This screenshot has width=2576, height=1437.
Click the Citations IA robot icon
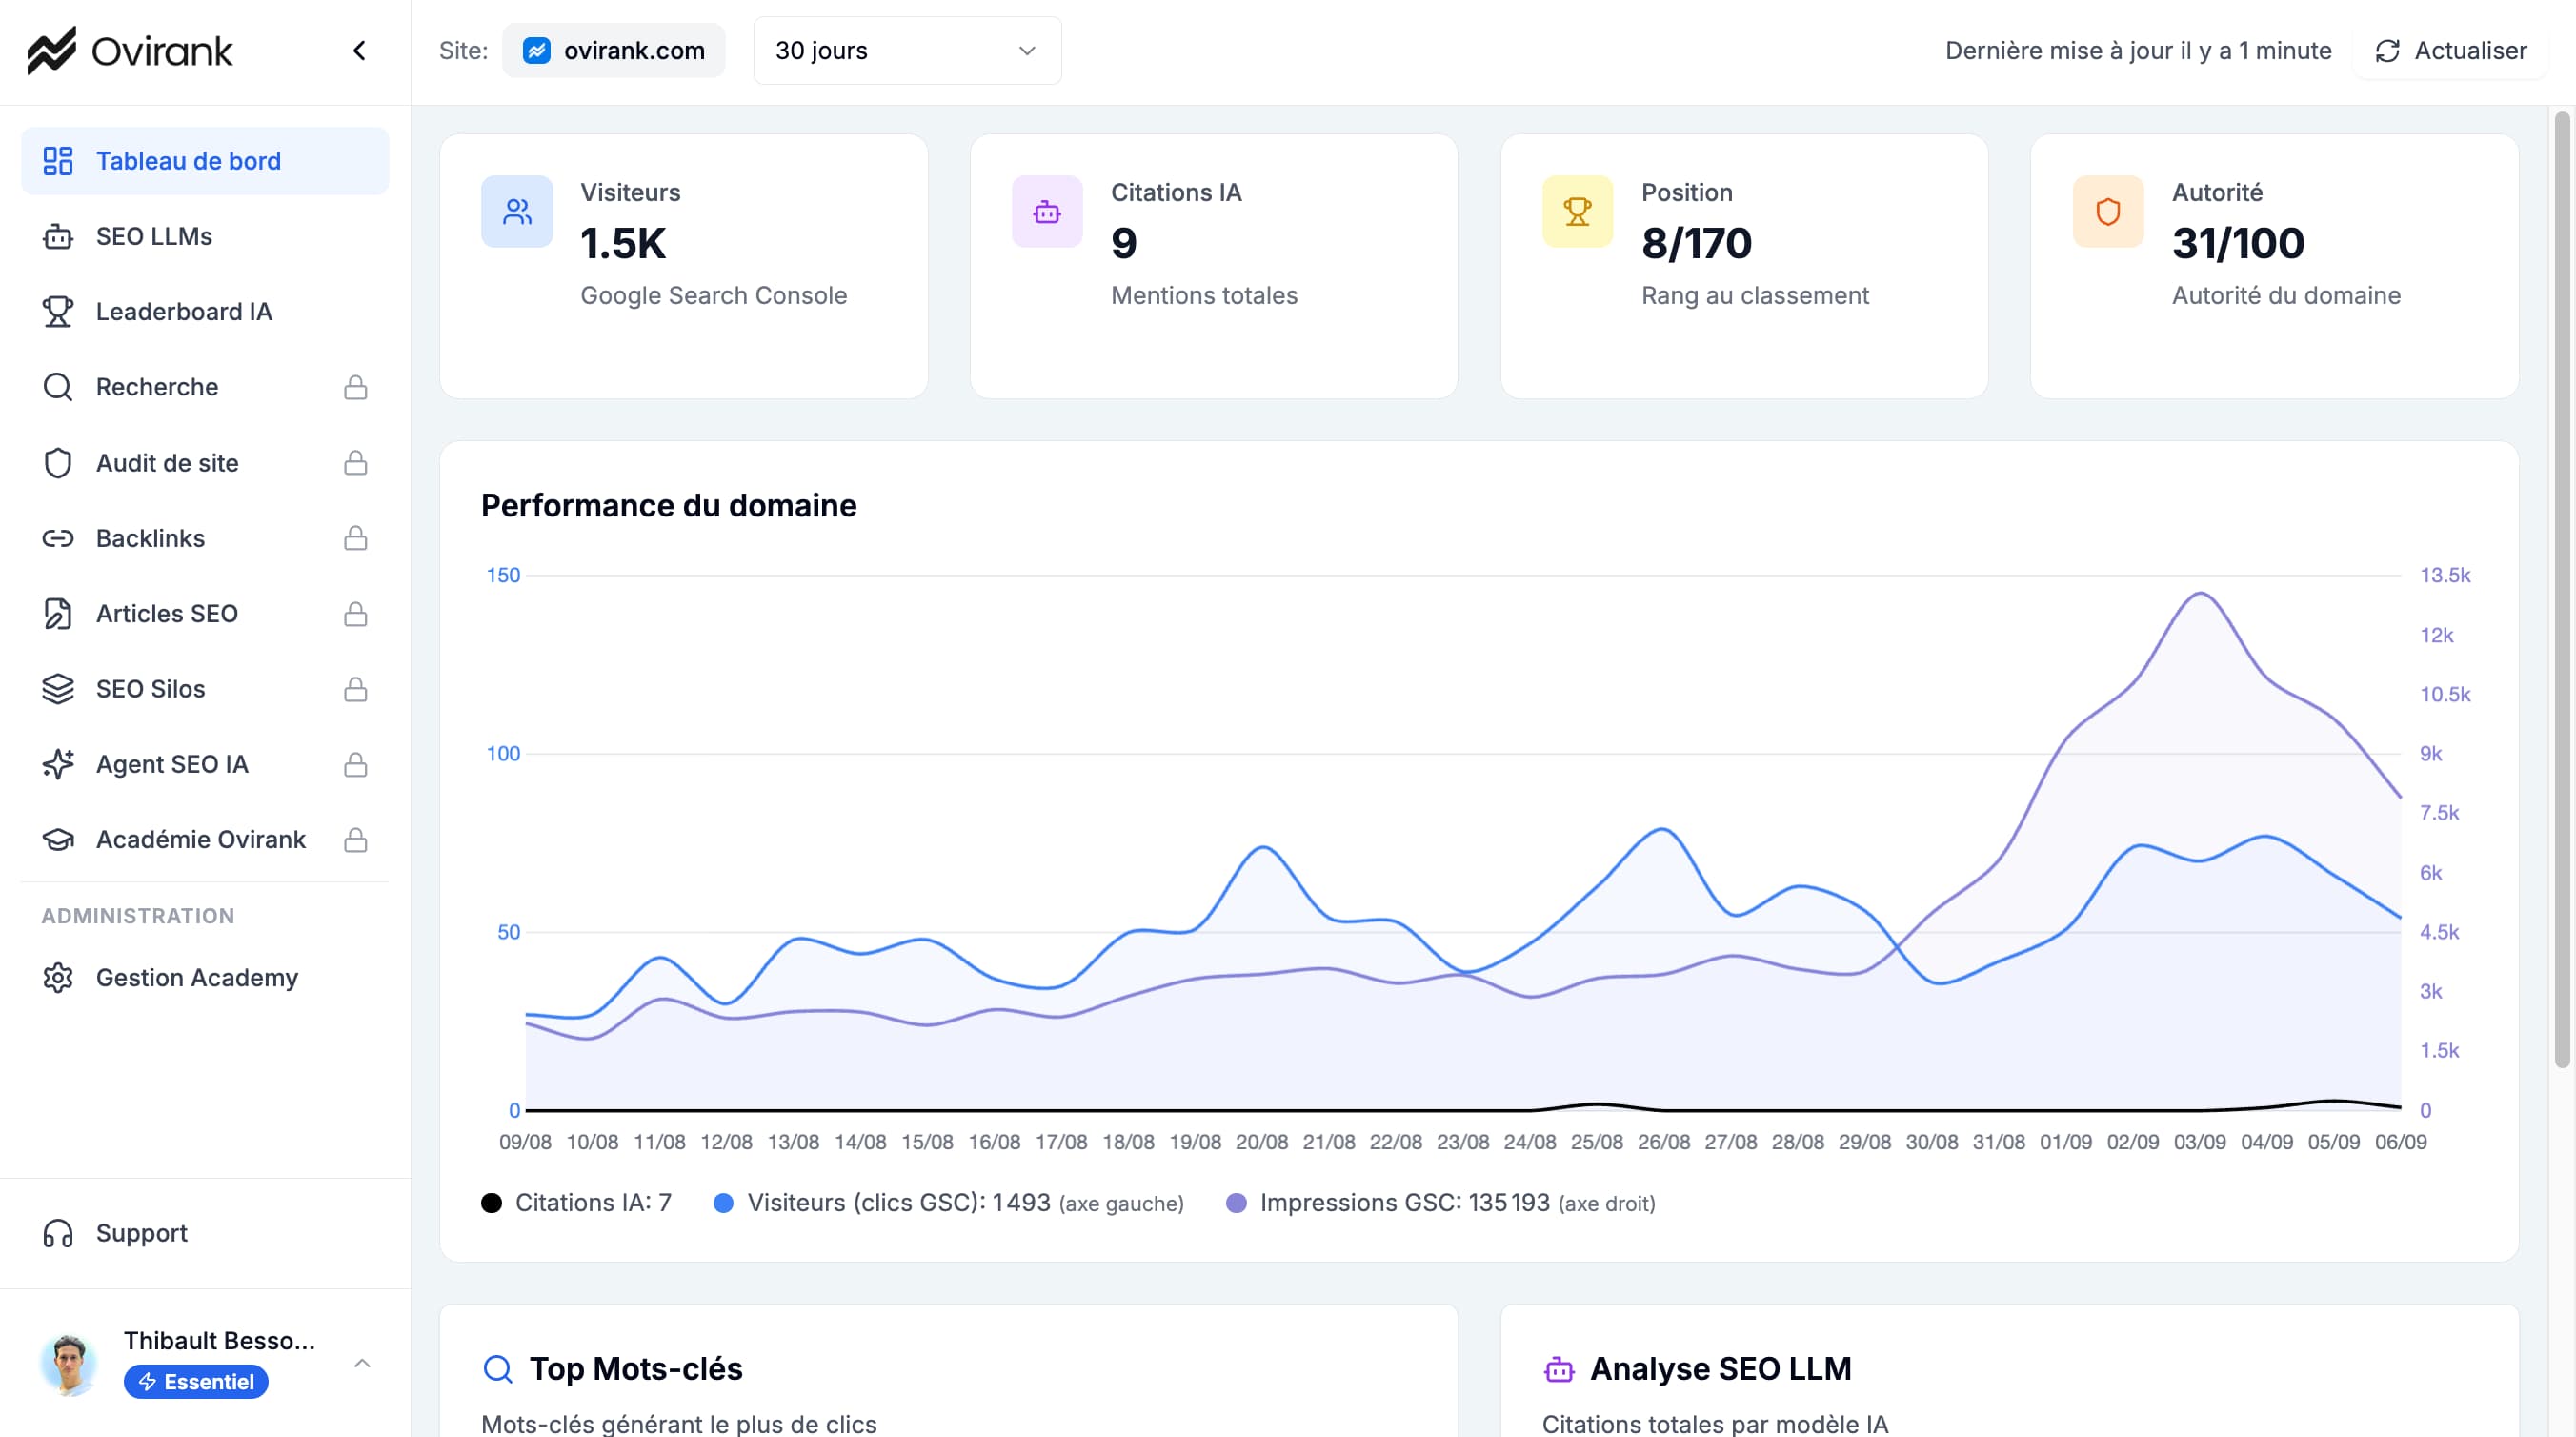coord(1047,211)
